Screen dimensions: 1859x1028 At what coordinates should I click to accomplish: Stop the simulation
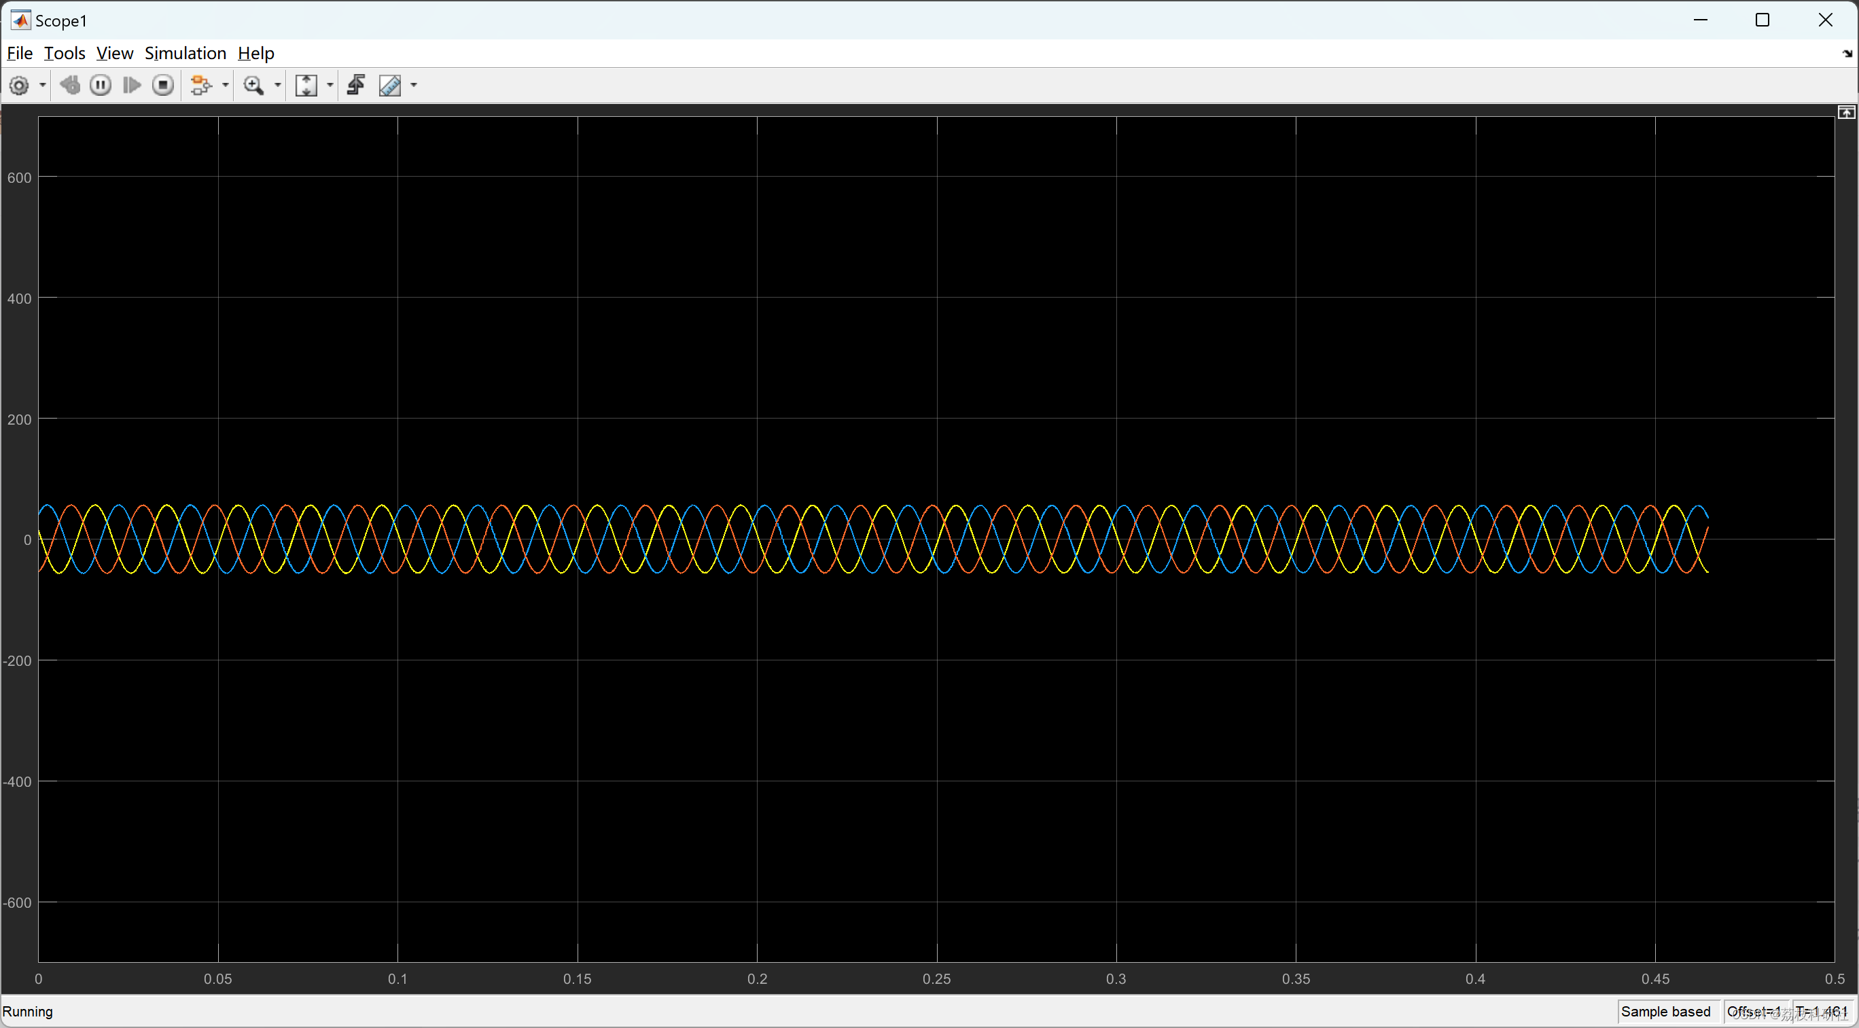coord(163,85)
